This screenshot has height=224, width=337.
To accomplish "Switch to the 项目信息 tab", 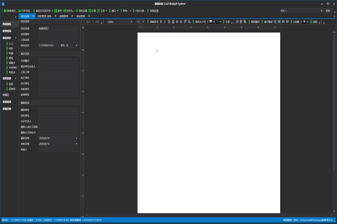I will click(24, 16).
